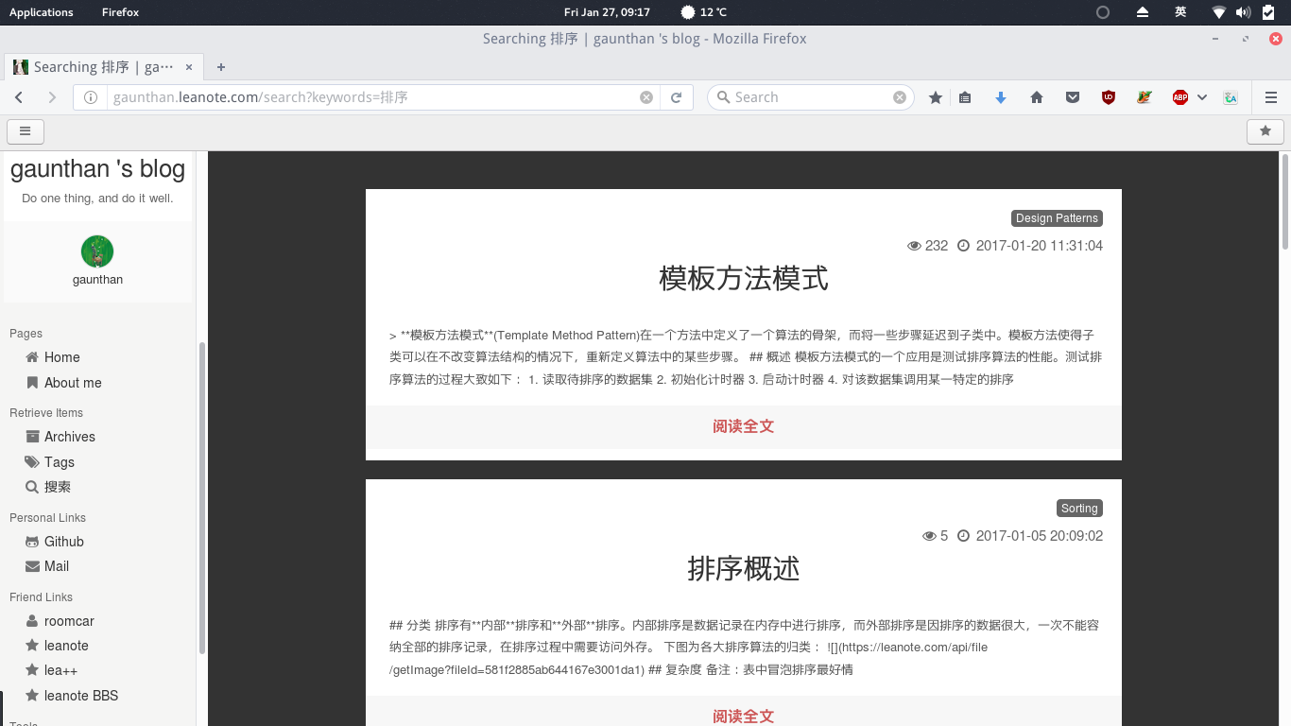
Task: Open site information icon in URL bar
Action: 91,97
